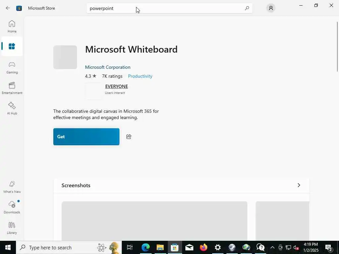Click the Screenshots section heading
The height and width of the screenshot is (254, 339).
pyautogui.click(x=76, y=185)
